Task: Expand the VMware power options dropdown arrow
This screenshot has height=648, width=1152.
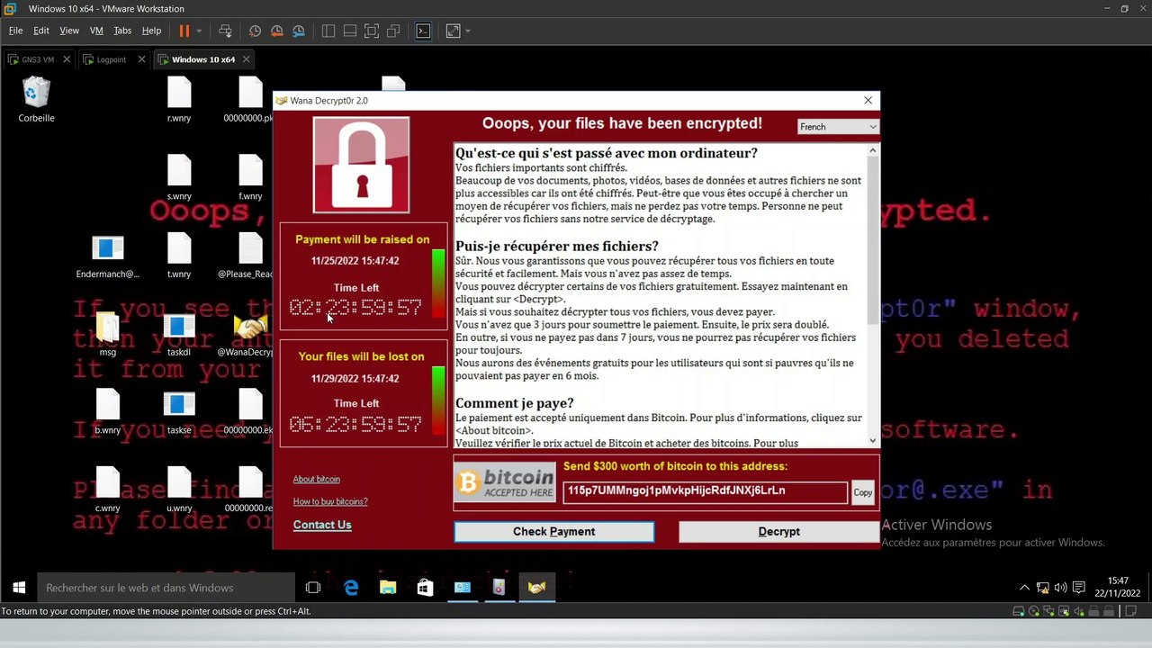Action: tap(199, 31)
